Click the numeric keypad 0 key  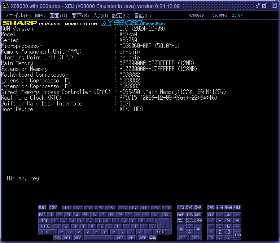(x=211, y=238)
